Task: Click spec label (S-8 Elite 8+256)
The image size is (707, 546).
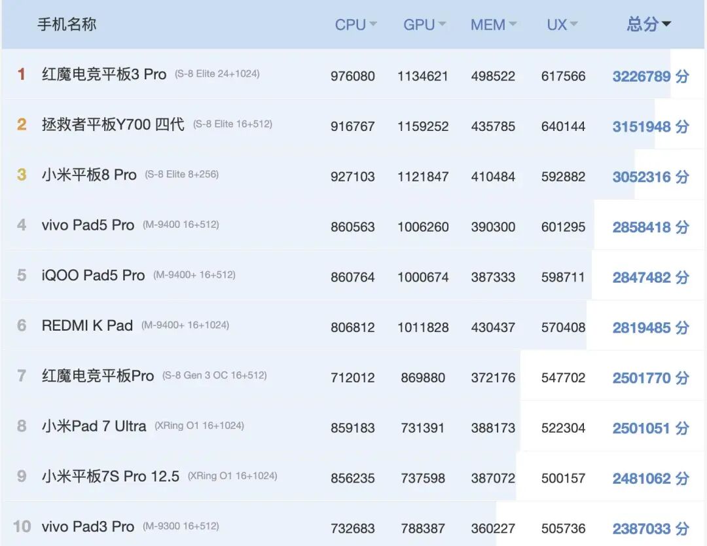Action: [x=182, y=174]
